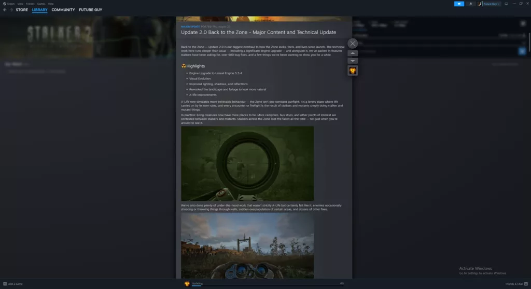Enter Big Picture mode icon
Viewport: 531px width, 289px height.
(x=506, y=4)
